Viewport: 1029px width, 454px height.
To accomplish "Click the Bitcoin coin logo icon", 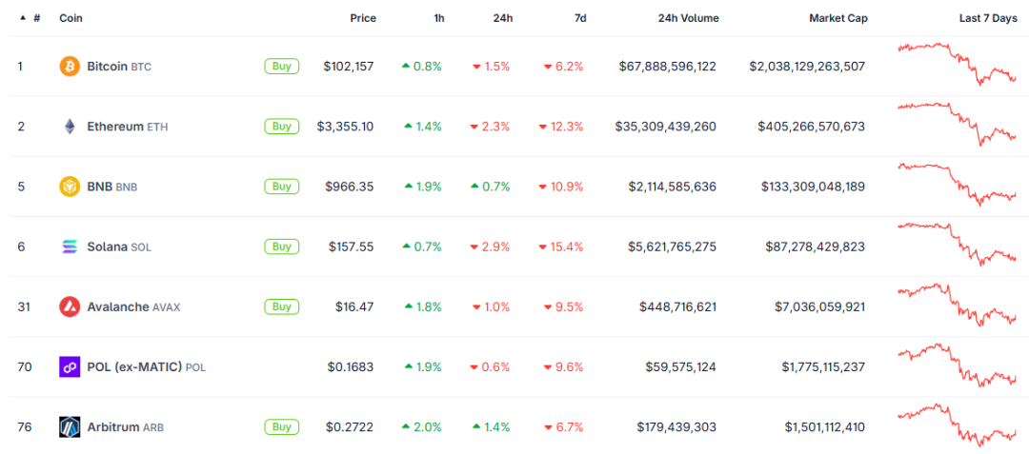I will tap(70, 67).
